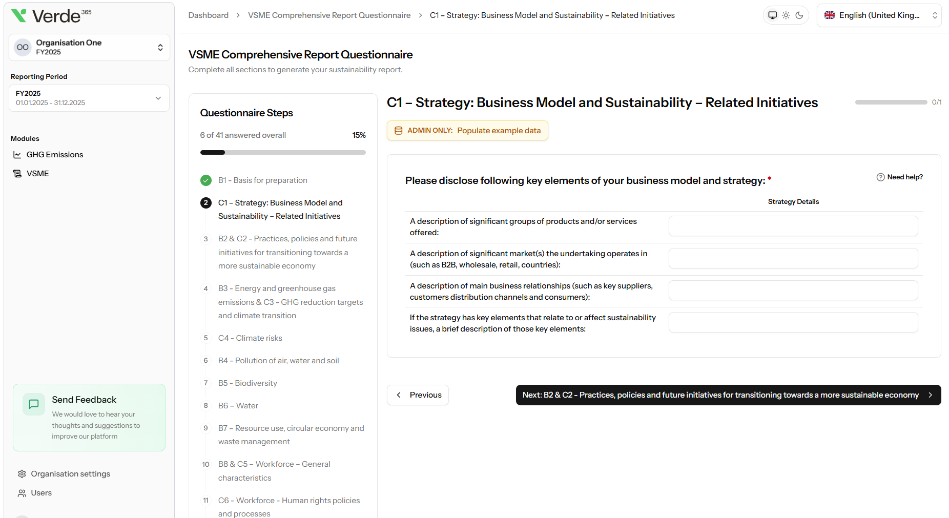Click the Send Feedback speech bubble icon

[x=33, y=404]
